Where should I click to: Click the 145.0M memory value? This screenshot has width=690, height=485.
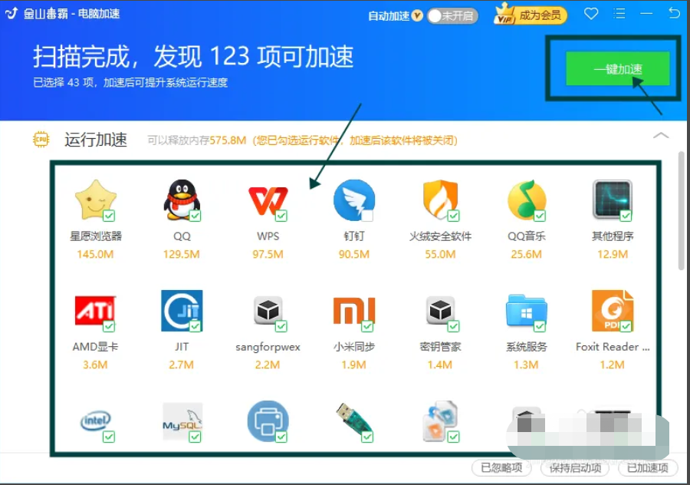(95, 254)
